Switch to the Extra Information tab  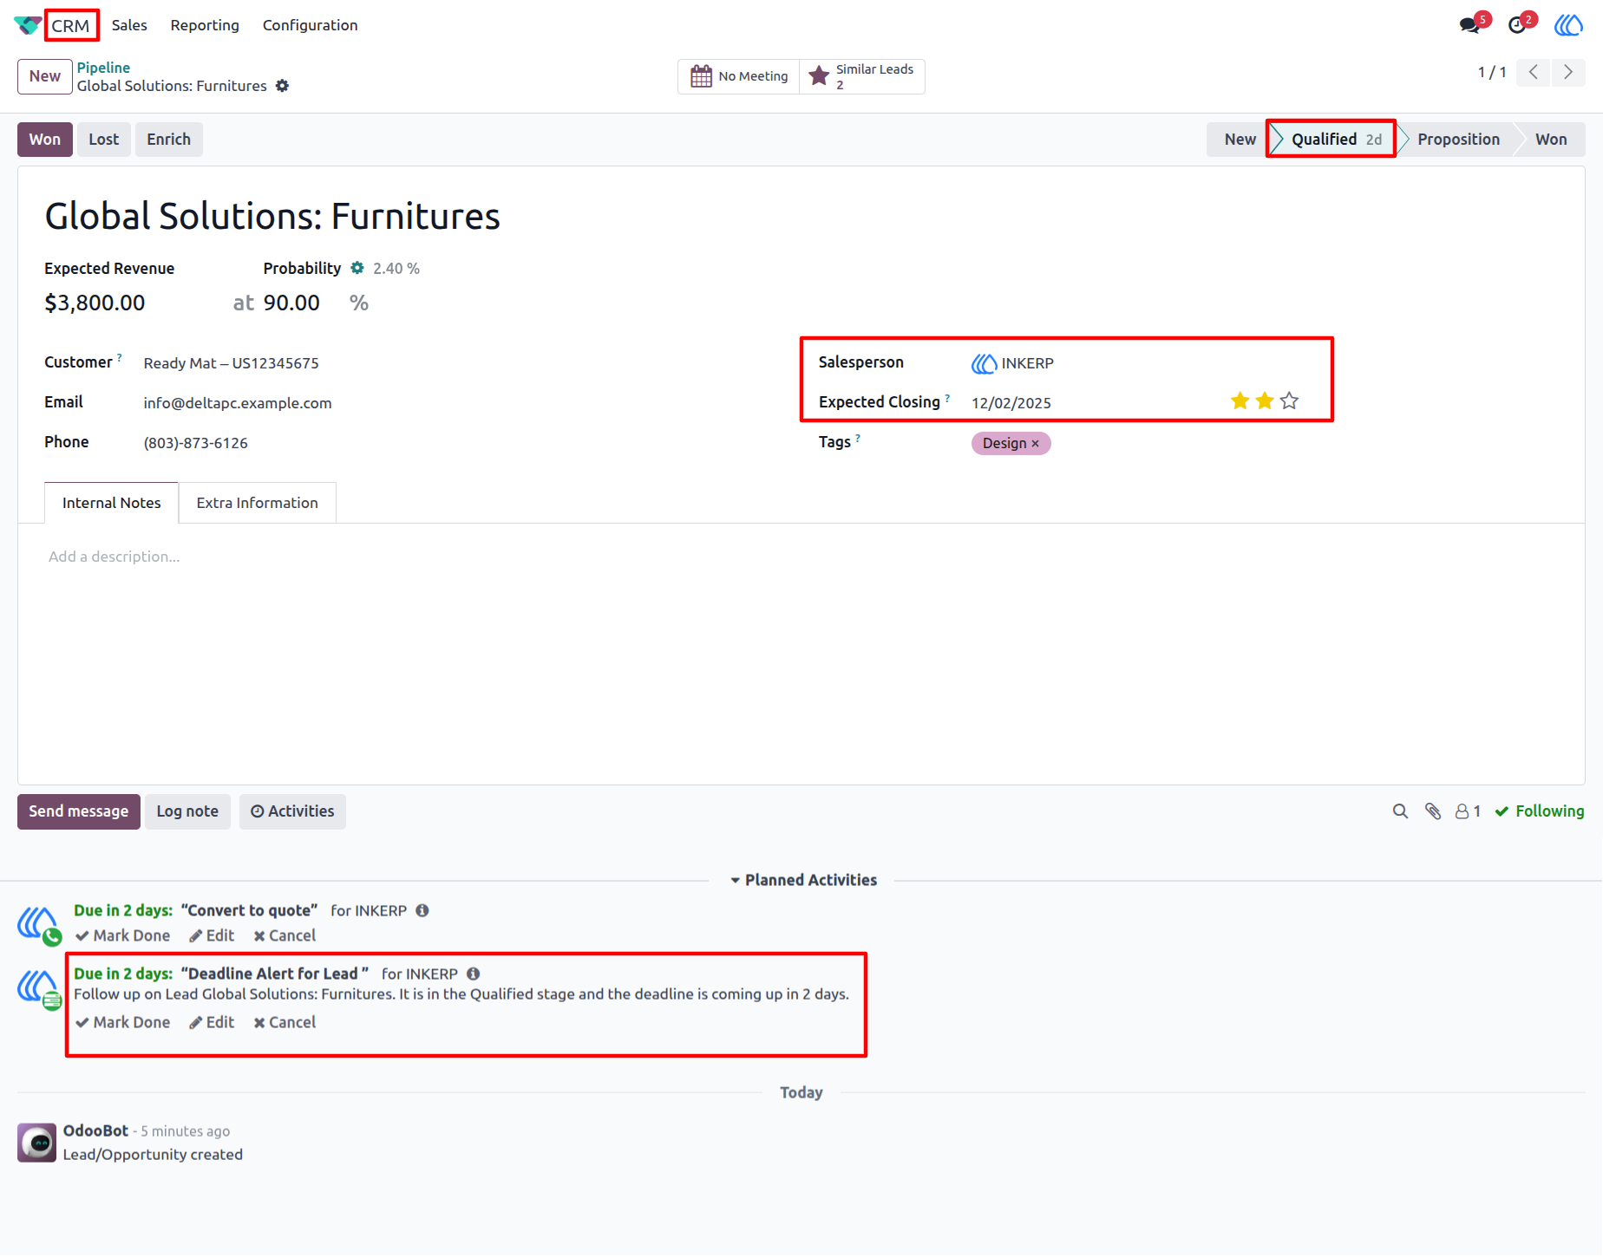point(258,503)
